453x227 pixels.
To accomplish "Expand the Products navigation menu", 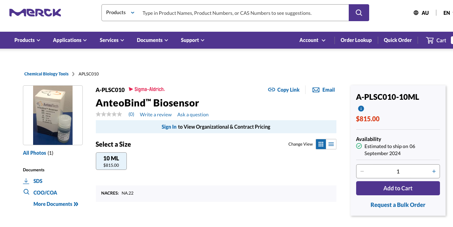I will point(27,40).
